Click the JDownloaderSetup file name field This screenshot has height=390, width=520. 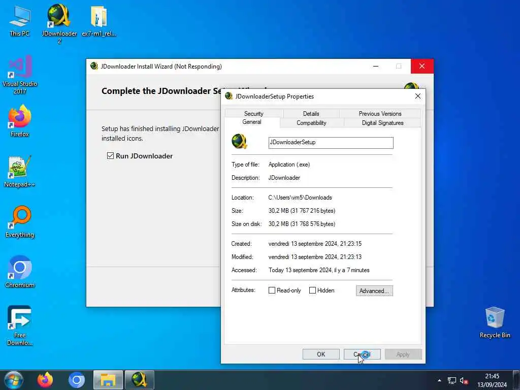click(331, 143)
